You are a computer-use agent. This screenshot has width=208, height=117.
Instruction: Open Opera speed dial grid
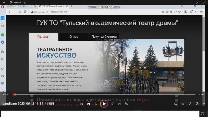pyautogui.click(x=25, y=12)
